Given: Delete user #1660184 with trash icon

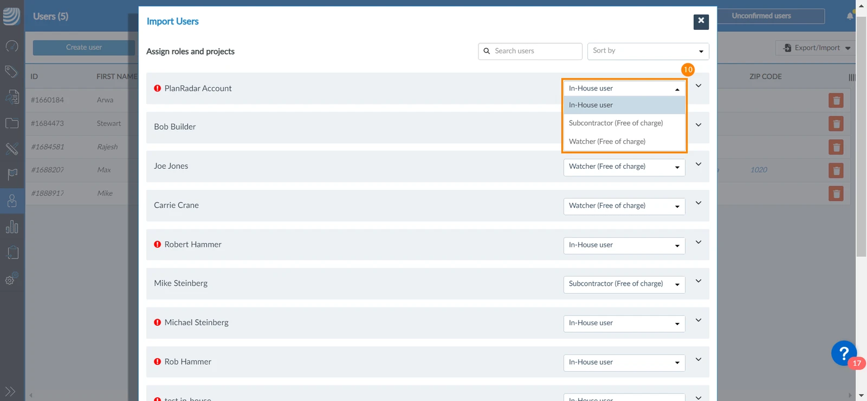Looking at the screenshot, I should pyautogui.click(x=836, y=100).
